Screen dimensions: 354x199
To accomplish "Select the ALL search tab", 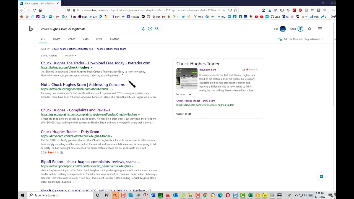I will pos(43,39).
